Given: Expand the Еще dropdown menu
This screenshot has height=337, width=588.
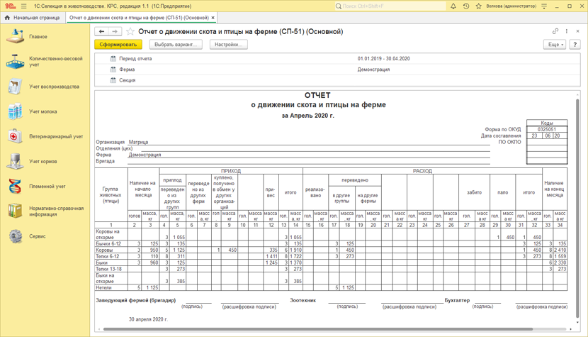Looking at the screenshot, I should pos(555,45).
